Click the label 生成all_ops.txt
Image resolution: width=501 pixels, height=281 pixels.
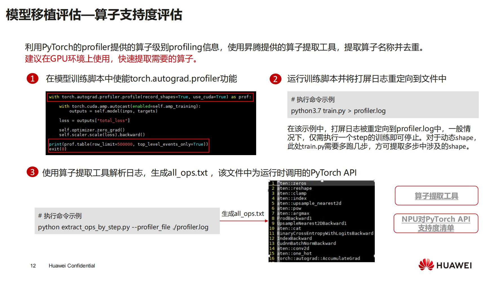click(x=243, y=214)
